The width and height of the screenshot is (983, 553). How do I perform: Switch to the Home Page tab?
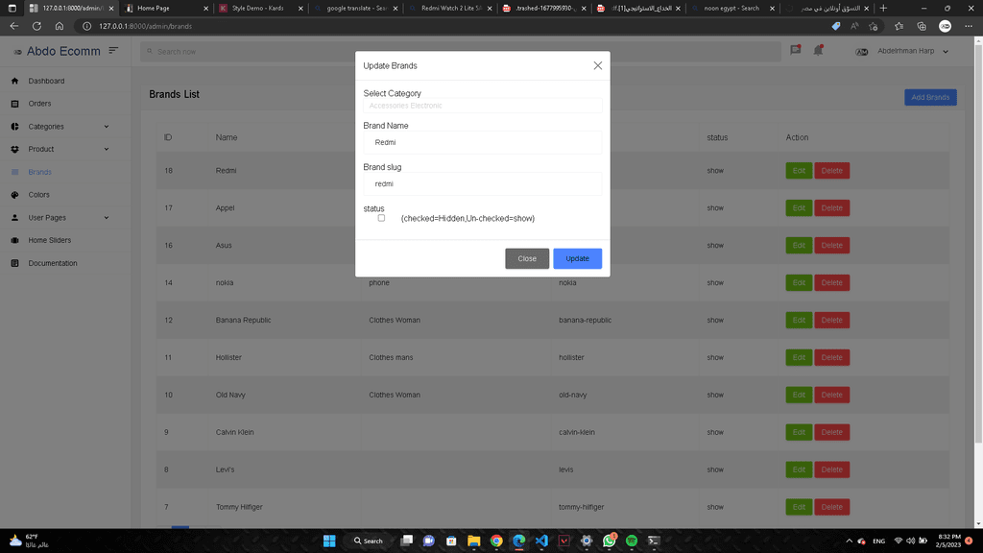[165, 8]
